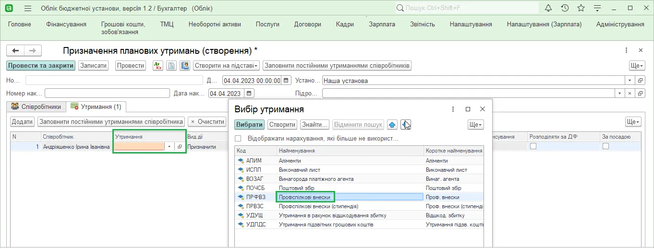The image size is (654, 249).
Task: Click the Номер наказу input field
Action: [107, 93]
